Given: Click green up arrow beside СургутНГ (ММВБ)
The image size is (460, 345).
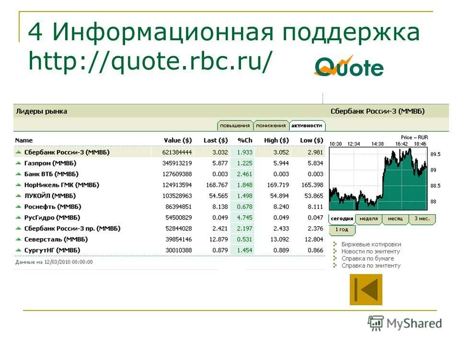Looking at the screenshot, I should point(18,250).
